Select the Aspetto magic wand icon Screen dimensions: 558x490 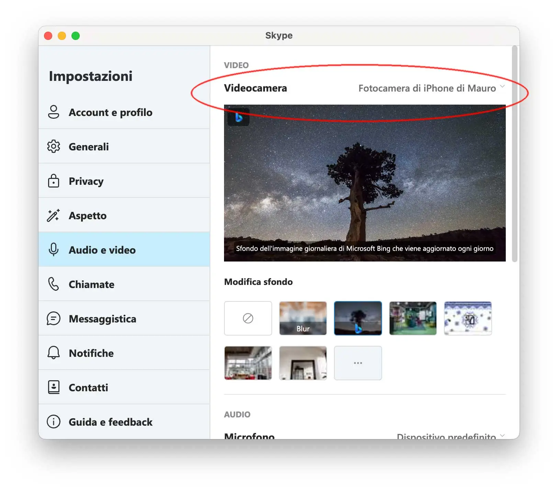[54, 215]
